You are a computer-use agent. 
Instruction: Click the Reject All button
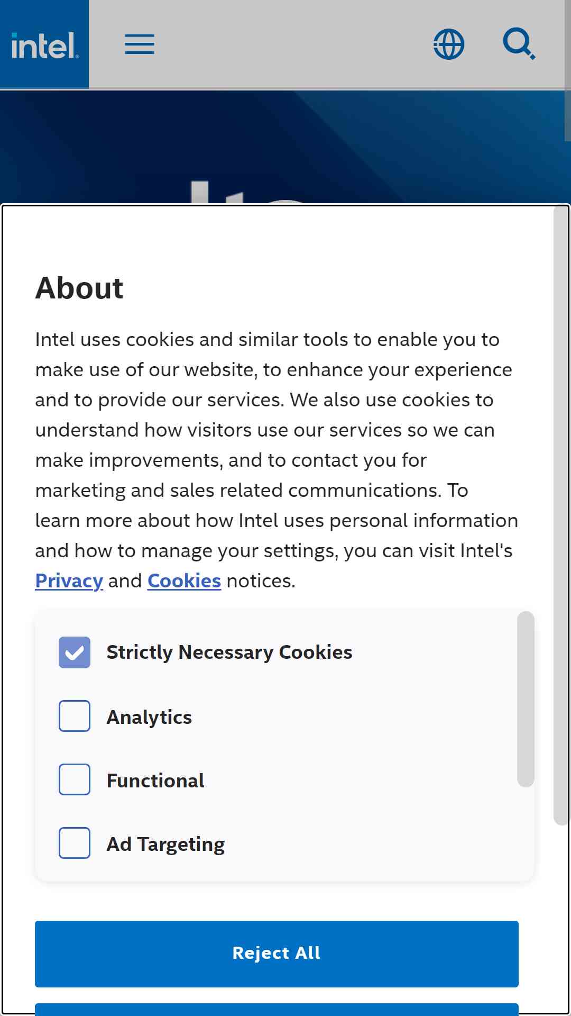277,954
